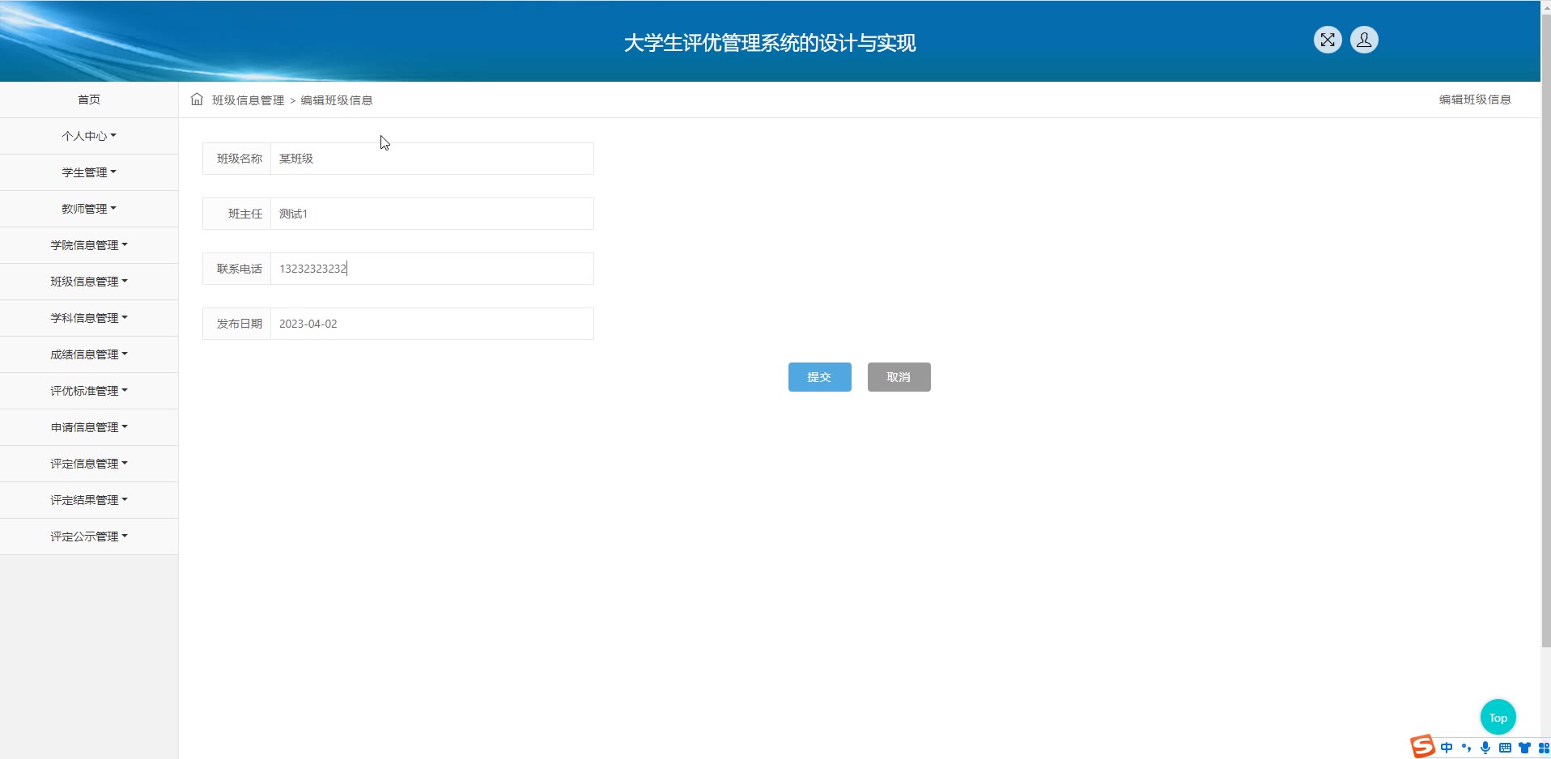Click the 班主任 input field

[x=431, y=214]
